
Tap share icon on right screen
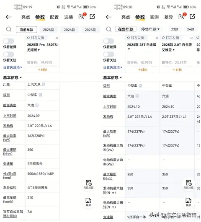(192, 17)
